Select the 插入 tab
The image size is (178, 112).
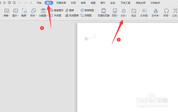tap(49, 3)
